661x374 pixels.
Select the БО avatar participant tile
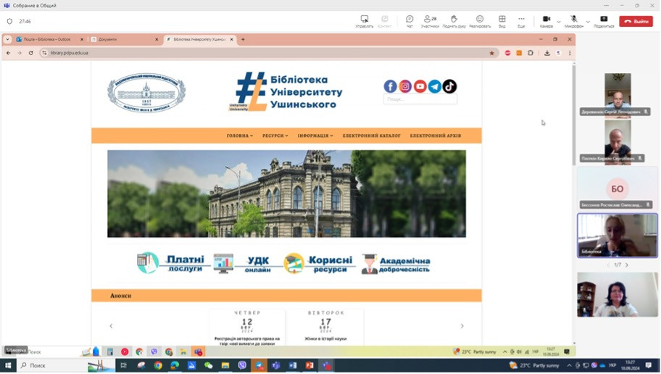click(618, 188)
